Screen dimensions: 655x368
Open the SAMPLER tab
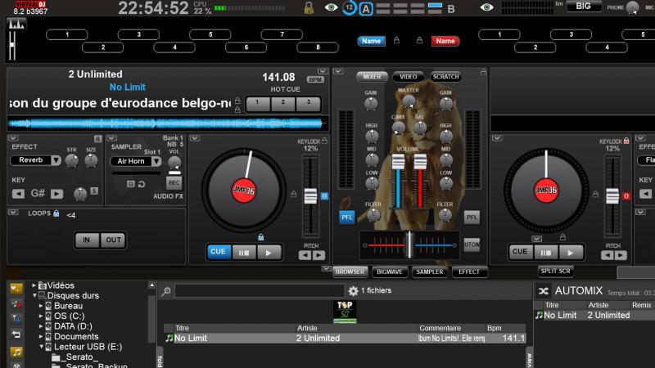click(429, 272)
